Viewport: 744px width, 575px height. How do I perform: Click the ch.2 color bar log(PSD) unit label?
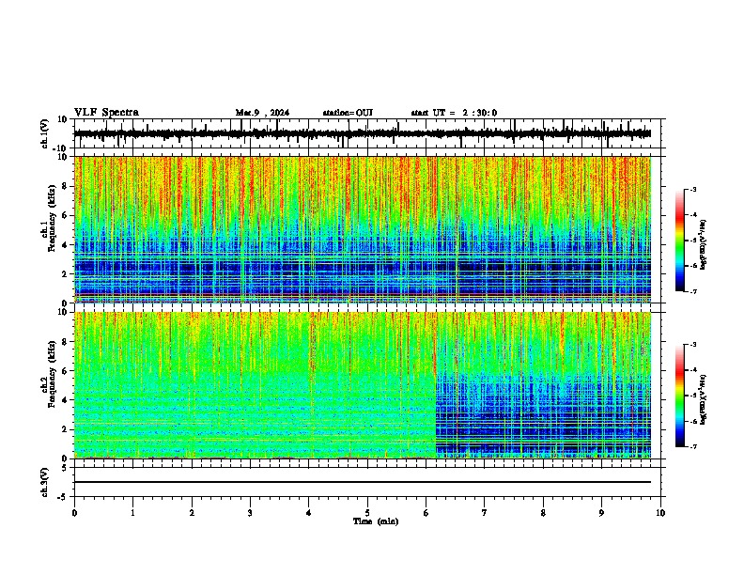pos(704,400)
